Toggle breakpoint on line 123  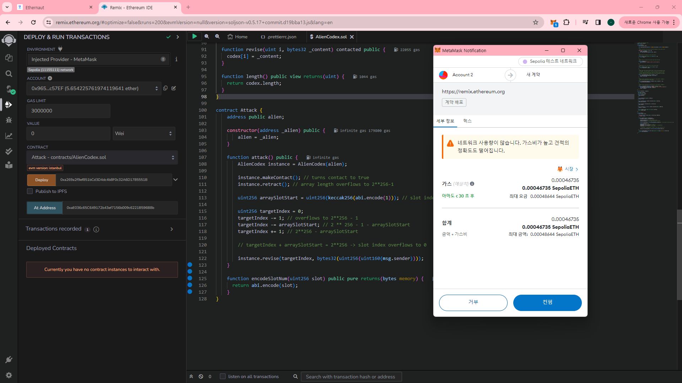[x=190, y=265]
